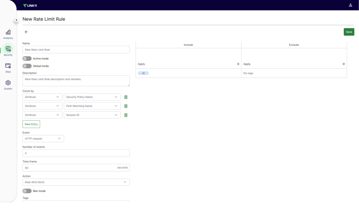Delete the Session ID count-by entry

pyautogui.click(x=126, y=115)
